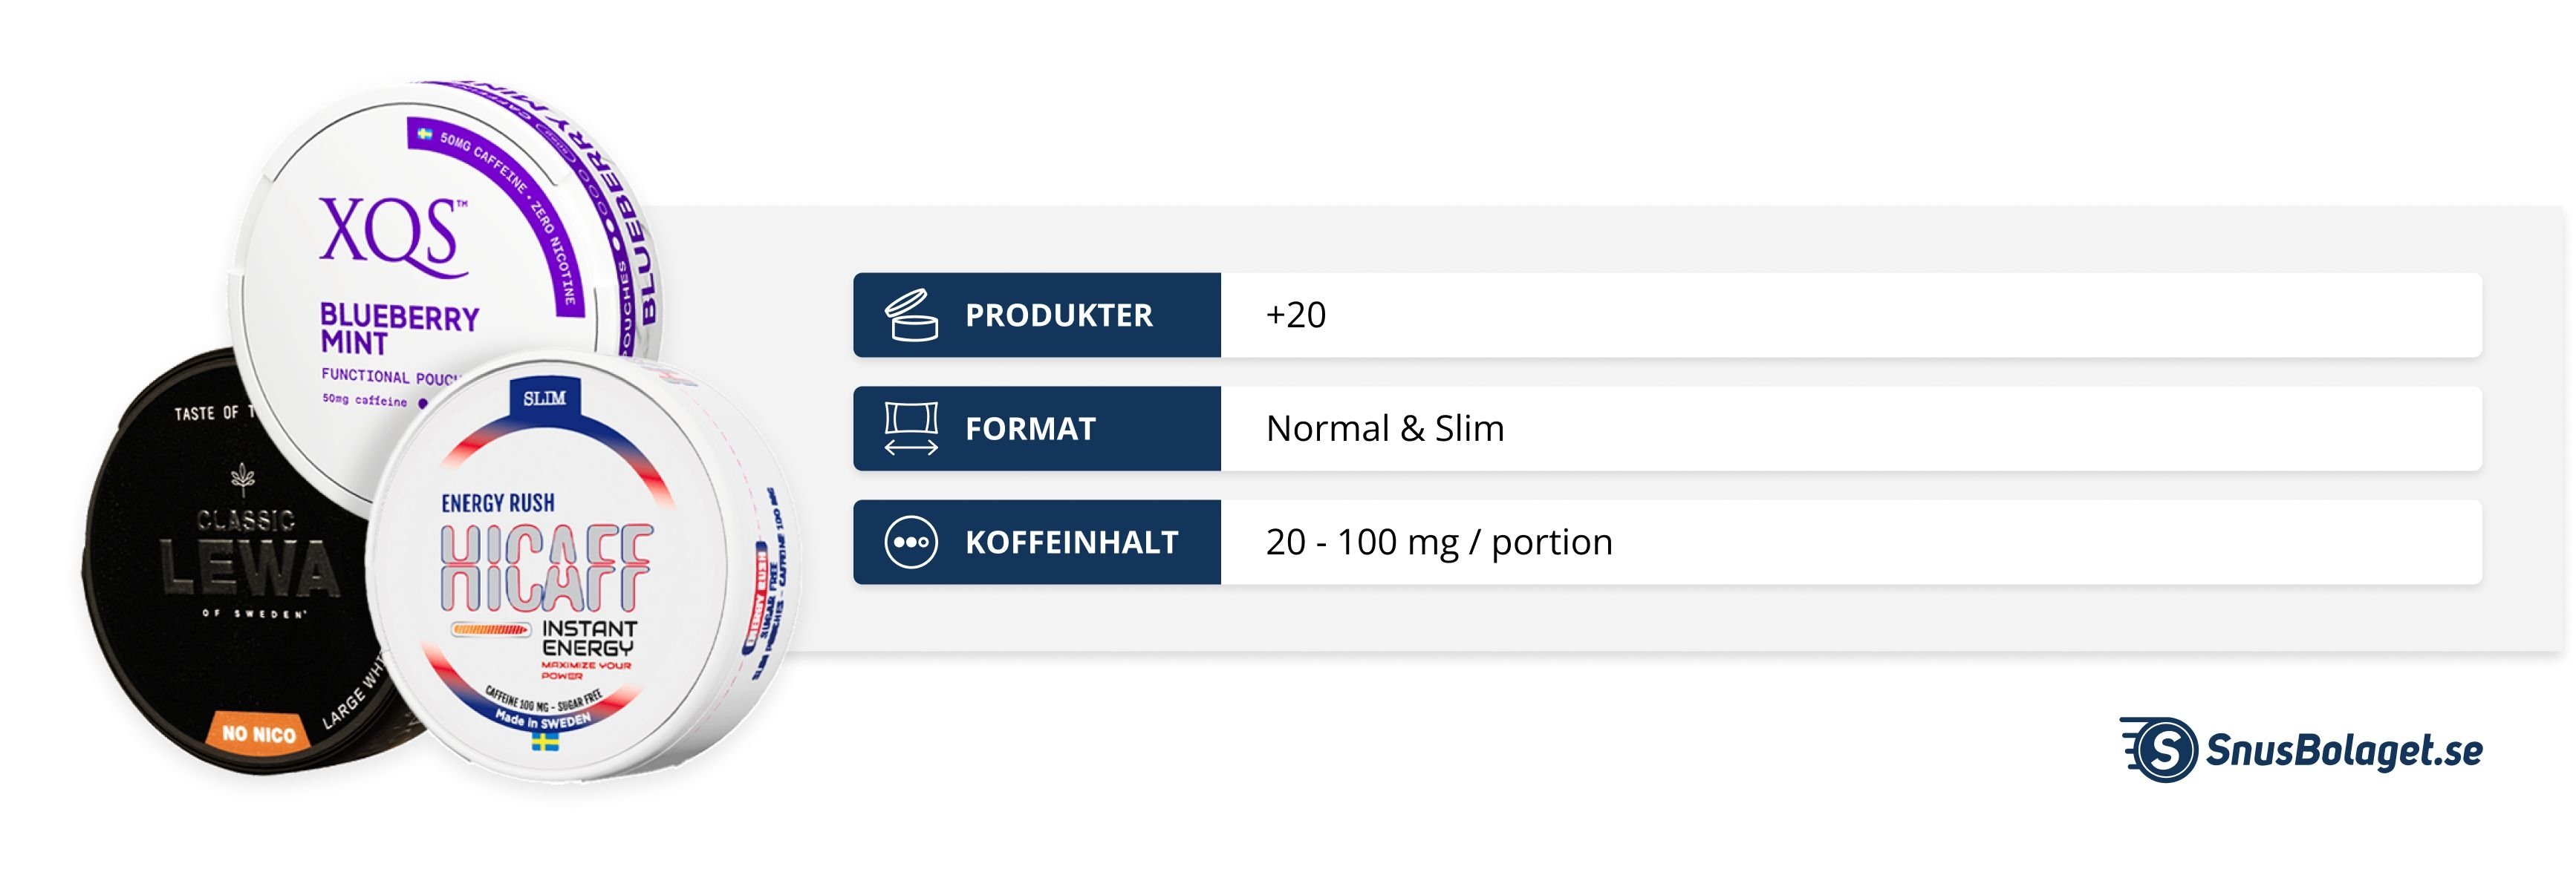Select the FORMAT label

(1030, 430)
